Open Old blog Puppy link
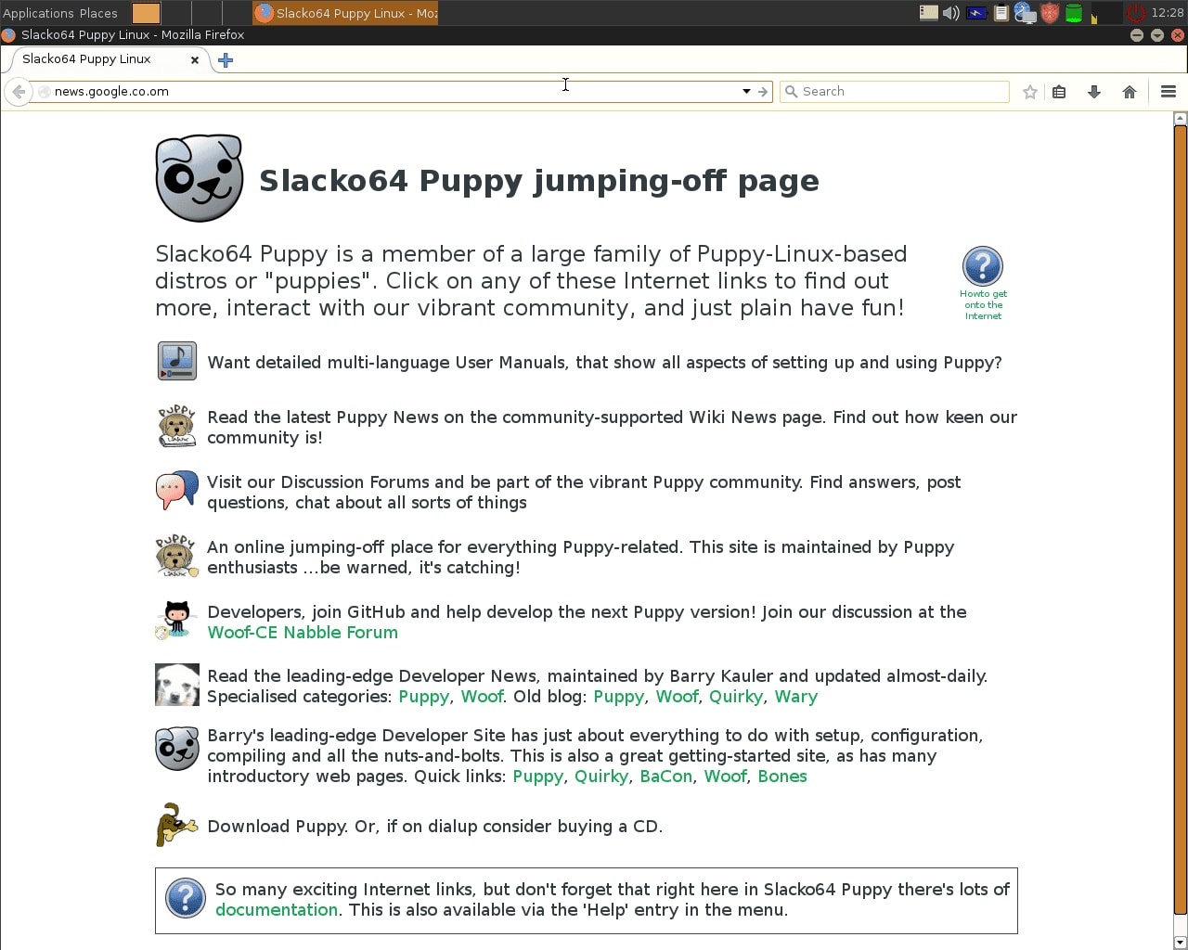 [x=618, y=697]
